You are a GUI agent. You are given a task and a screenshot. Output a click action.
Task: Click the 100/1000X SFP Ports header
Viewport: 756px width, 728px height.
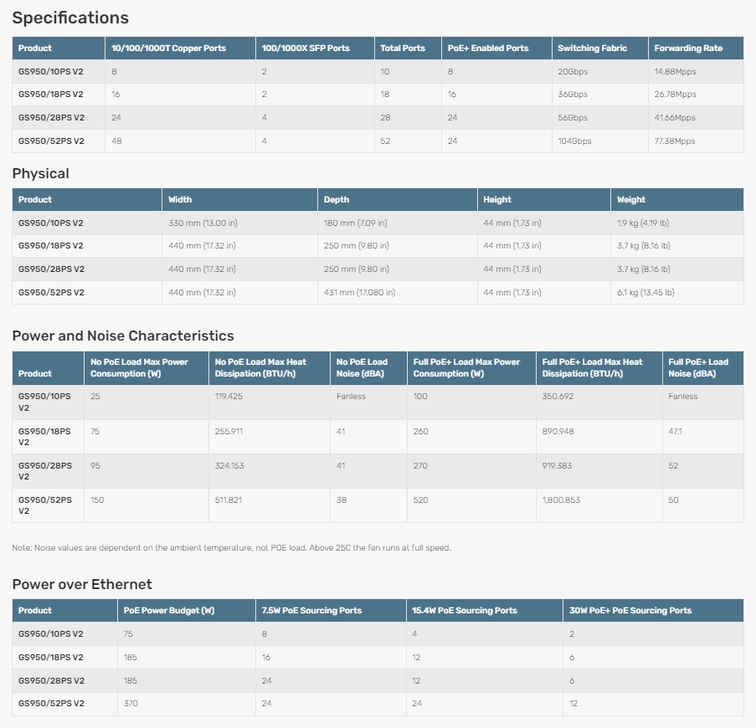(306, 49)
